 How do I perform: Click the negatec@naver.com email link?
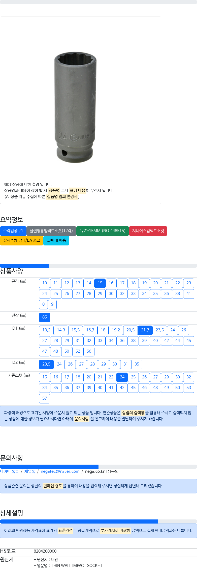[x=60, y=471]
